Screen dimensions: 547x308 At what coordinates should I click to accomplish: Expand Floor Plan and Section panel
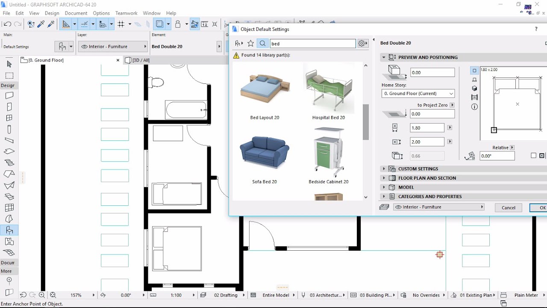(384, 178)
